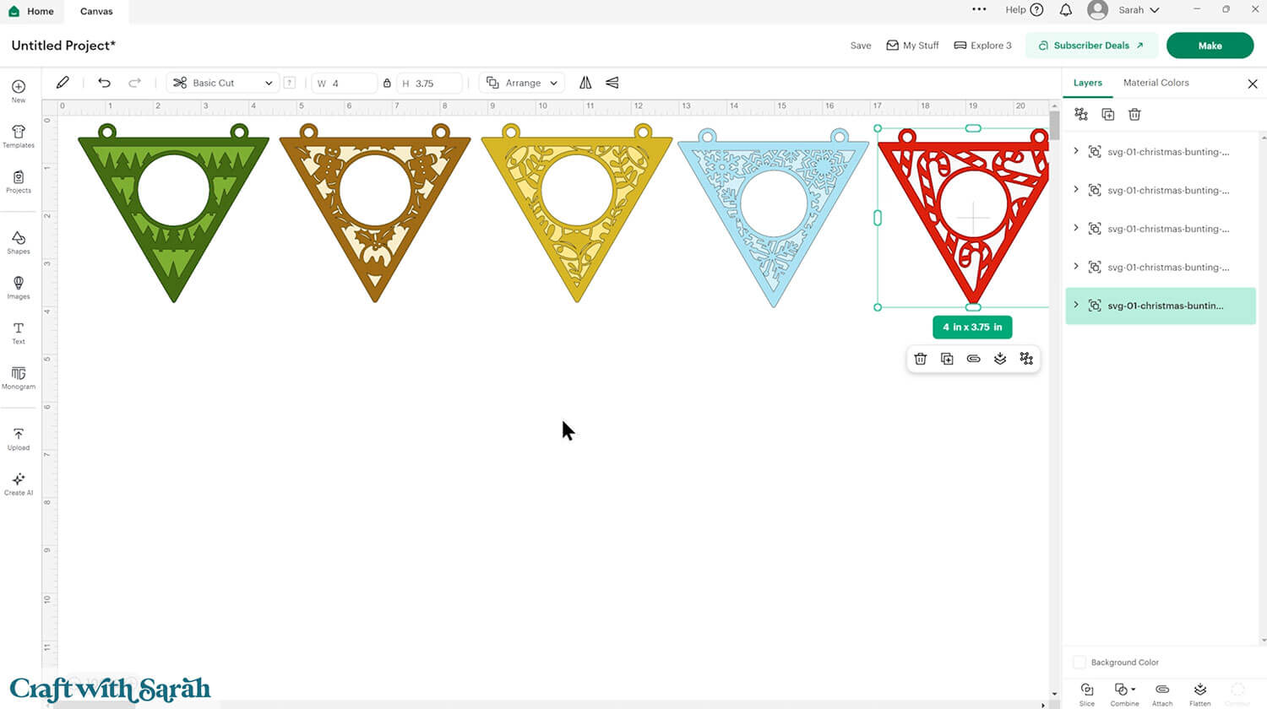
Task: Switch to the Material Colors tab
Action: pos(1156,83)
